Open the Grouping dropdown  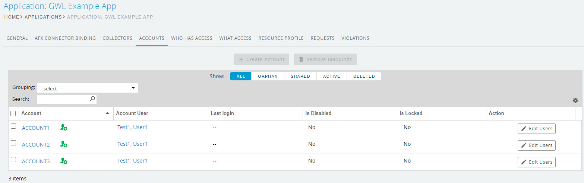point(88,88)
